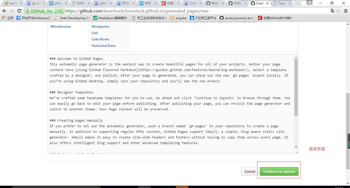Open the translate page icon in address bar
Screen dimensions: 350x188
(x=333, y=11)
